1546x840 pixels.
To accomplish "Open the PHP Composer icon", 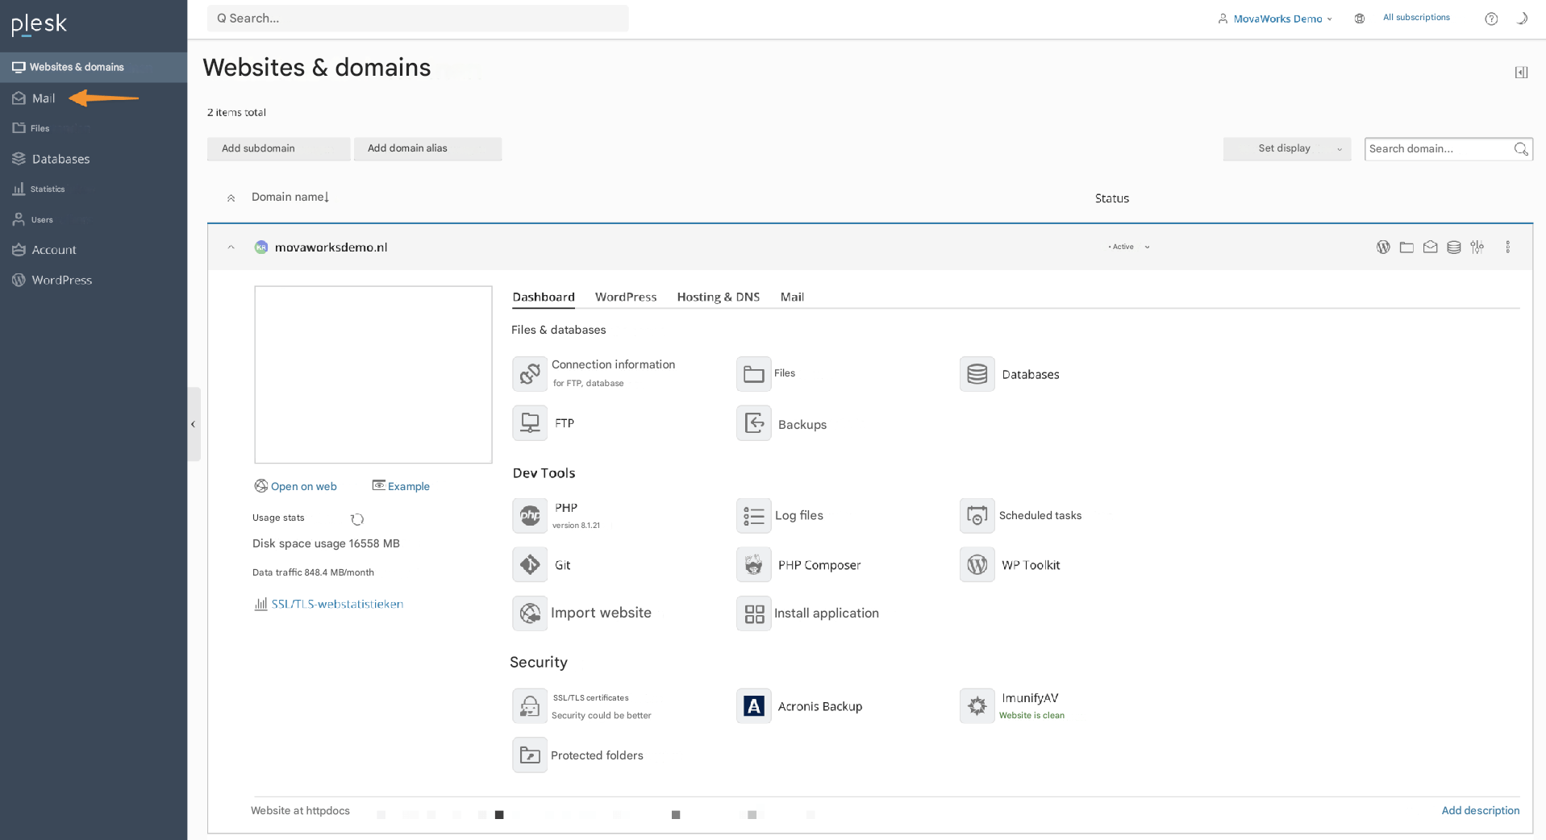I will pos(753,565).
